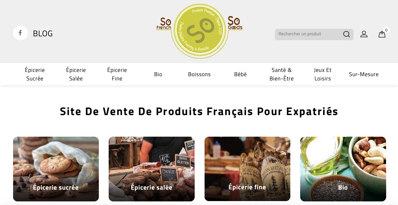Select Jeux Et Loisirs menu item
The height and width of the screenshot is (205, 398).
tap(323, 74)
